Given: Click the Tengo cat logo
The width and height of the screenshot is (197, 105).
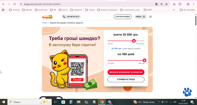Looking at the screenshot, I should (47, 17).
